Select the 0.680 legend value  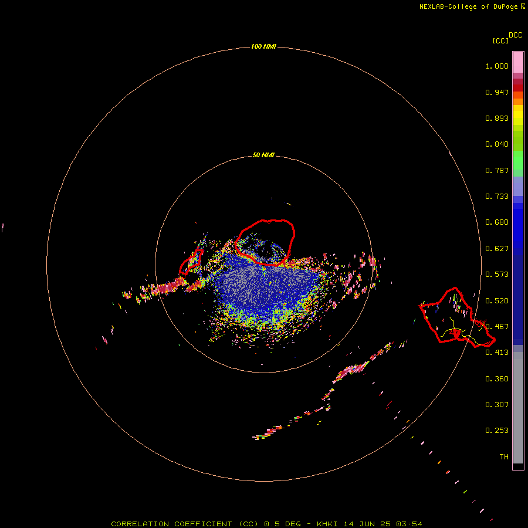(497, 222)
